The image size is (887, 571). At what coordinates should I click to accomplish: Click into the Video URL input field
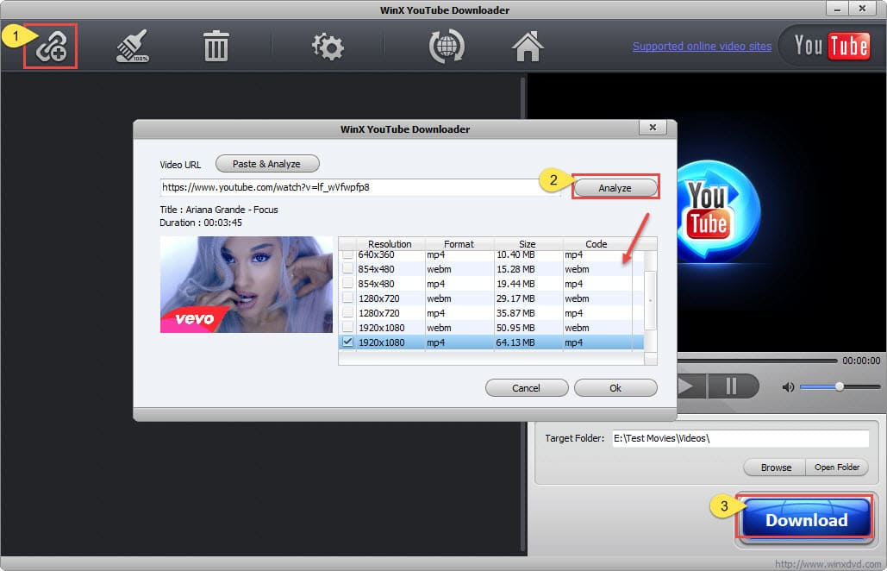pos(360,187)
